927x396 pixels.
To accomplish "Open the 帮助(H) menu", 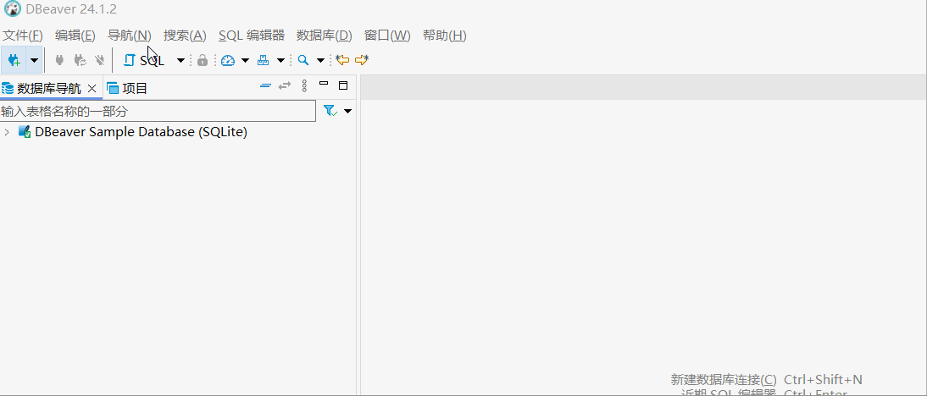I will point(445,36).
